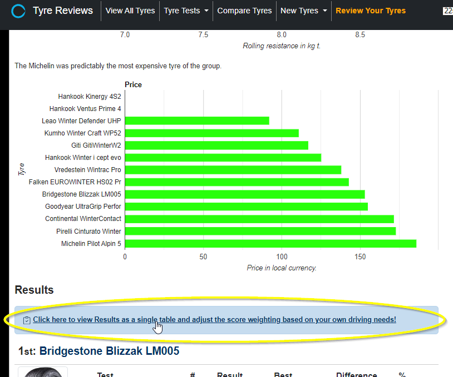Select the Goodyear UltraGrip Perfor price bar
Screen dimensions: 453x377
247,207
